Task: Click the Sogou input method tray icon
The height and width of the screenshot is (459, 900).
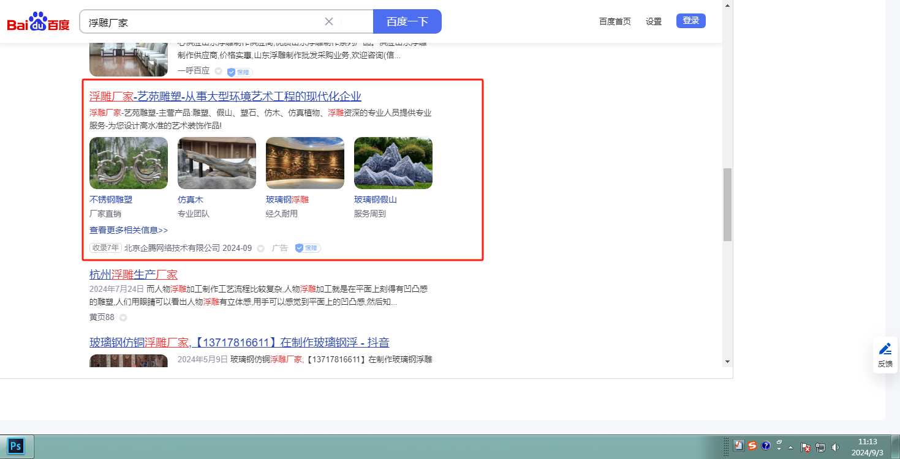Action: [x=752, y=446]
